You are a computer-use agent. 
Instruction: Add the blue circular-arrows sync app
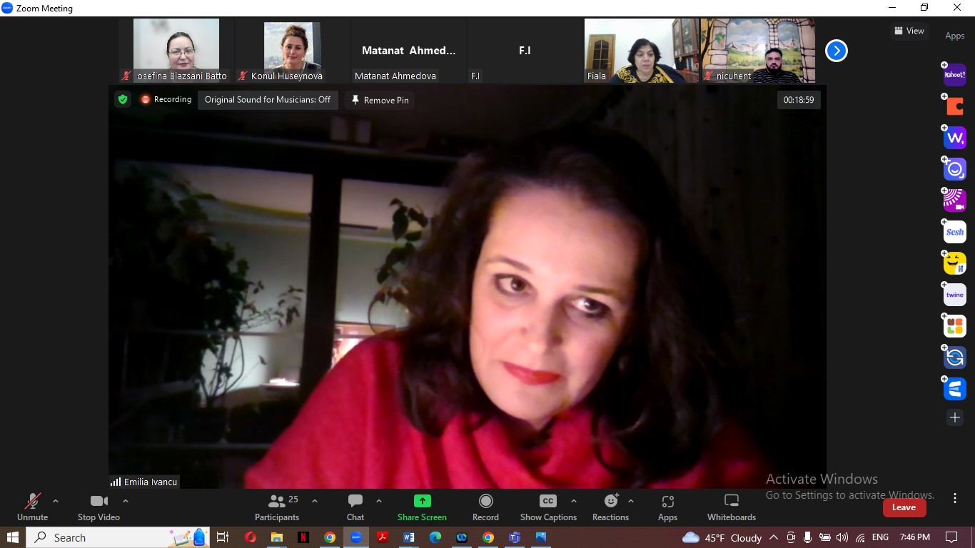[954, 357]
